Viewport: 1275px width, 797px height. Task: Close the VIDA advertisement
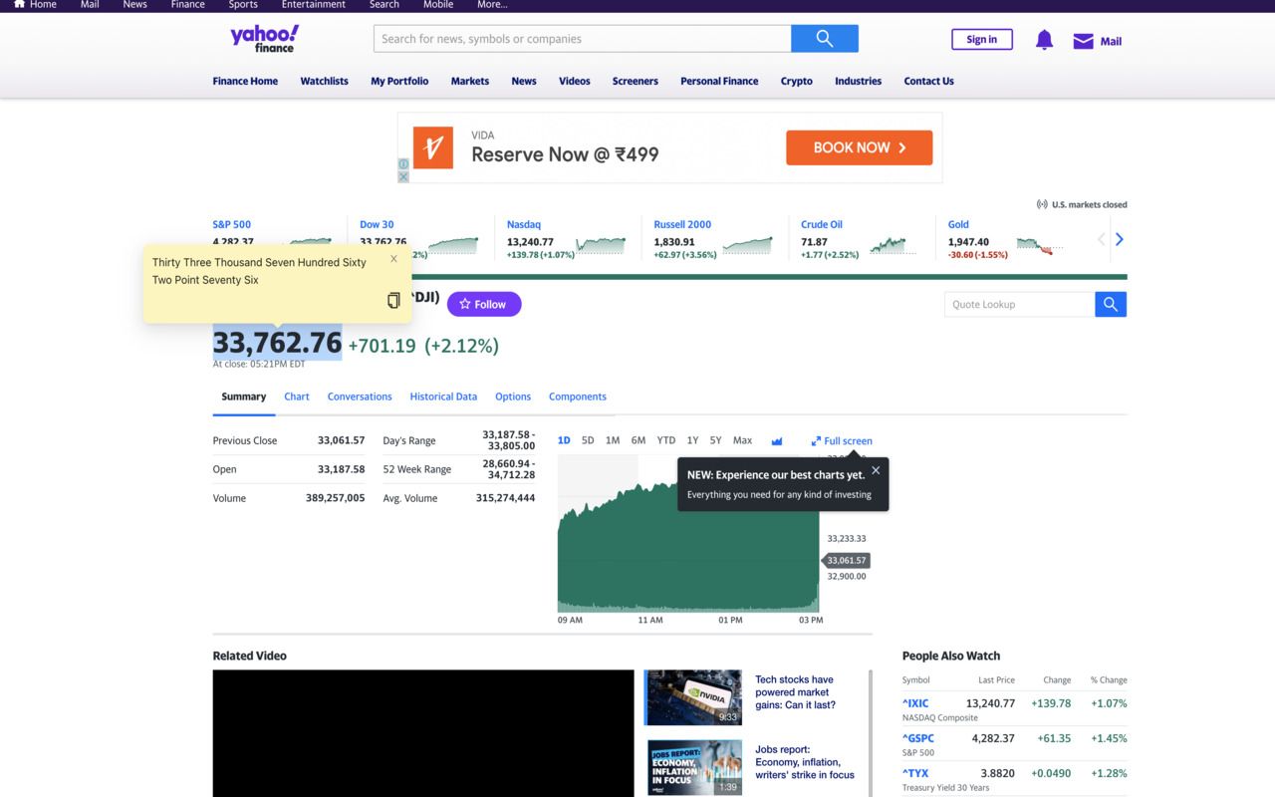pos(403,177)
